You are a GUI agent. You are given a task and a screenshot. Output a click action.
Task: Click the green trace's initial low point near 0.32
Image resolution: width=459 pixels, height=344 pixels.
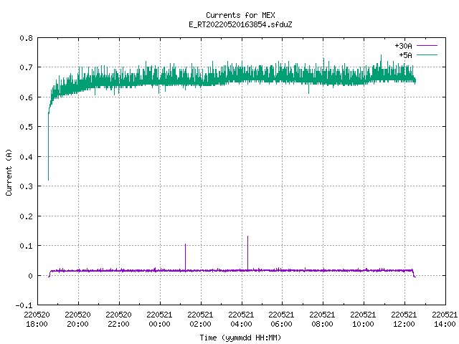(x=48, y=180)
